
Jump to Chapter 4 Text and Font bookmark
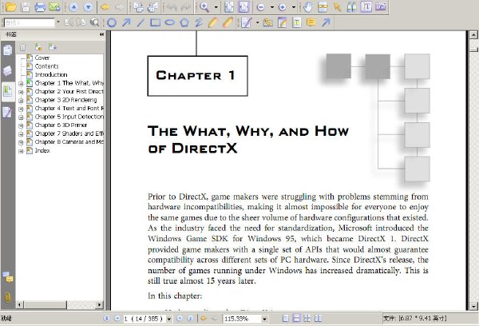[x=69, y=108]
